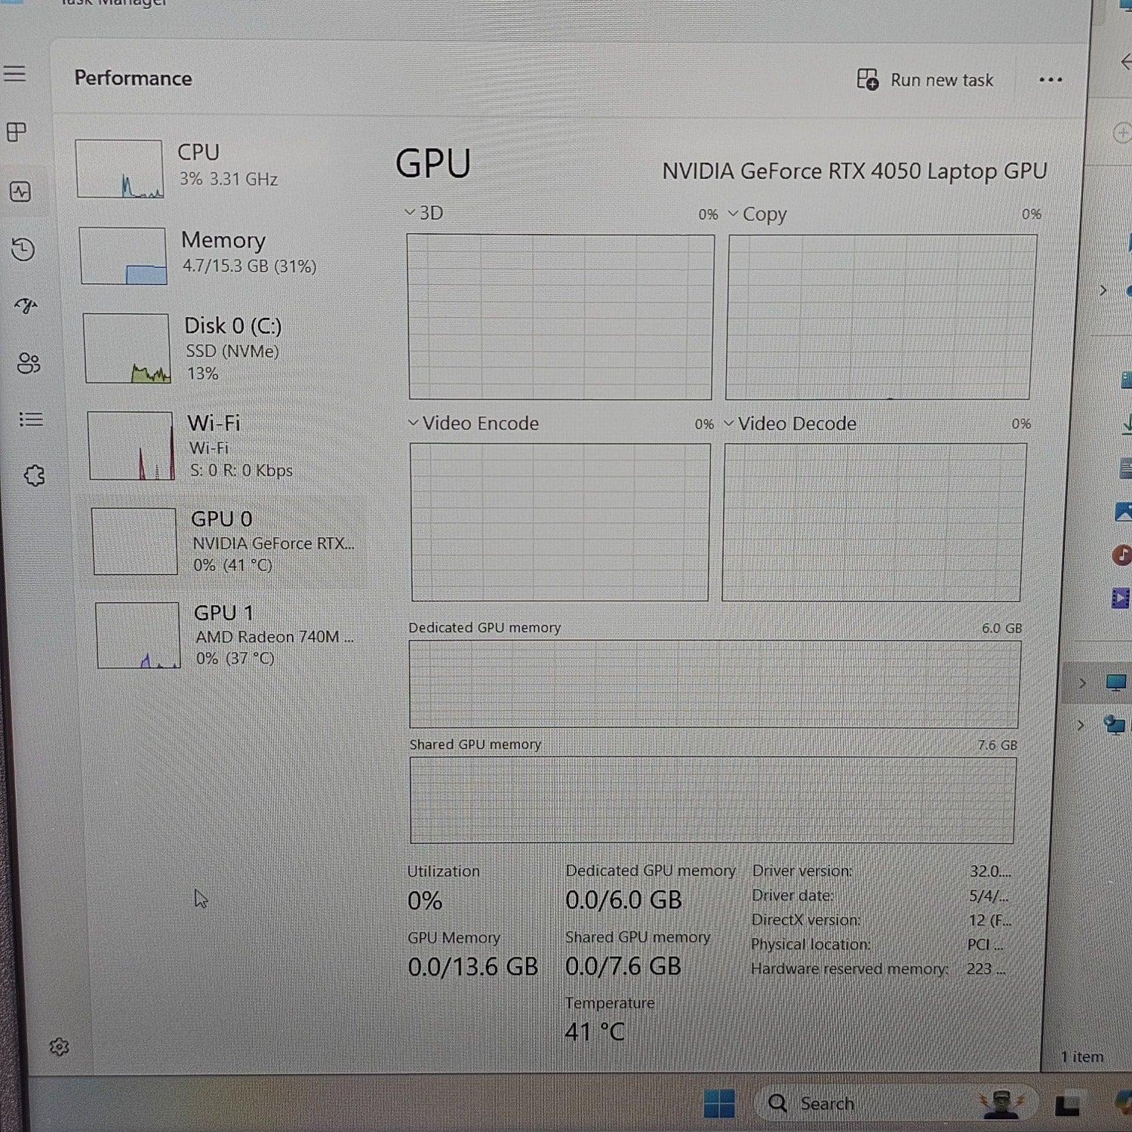Open the App history page icon
The width and height of the screenshot is (1132, 1132).
23,249
